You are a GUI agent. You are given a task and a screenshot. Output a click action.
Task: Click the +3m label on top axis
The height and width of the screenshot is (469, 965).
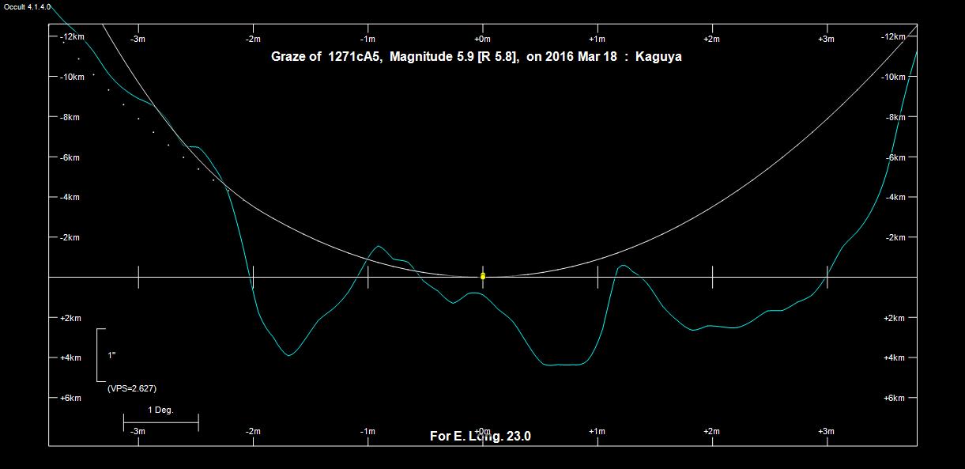tap(826, 39)
